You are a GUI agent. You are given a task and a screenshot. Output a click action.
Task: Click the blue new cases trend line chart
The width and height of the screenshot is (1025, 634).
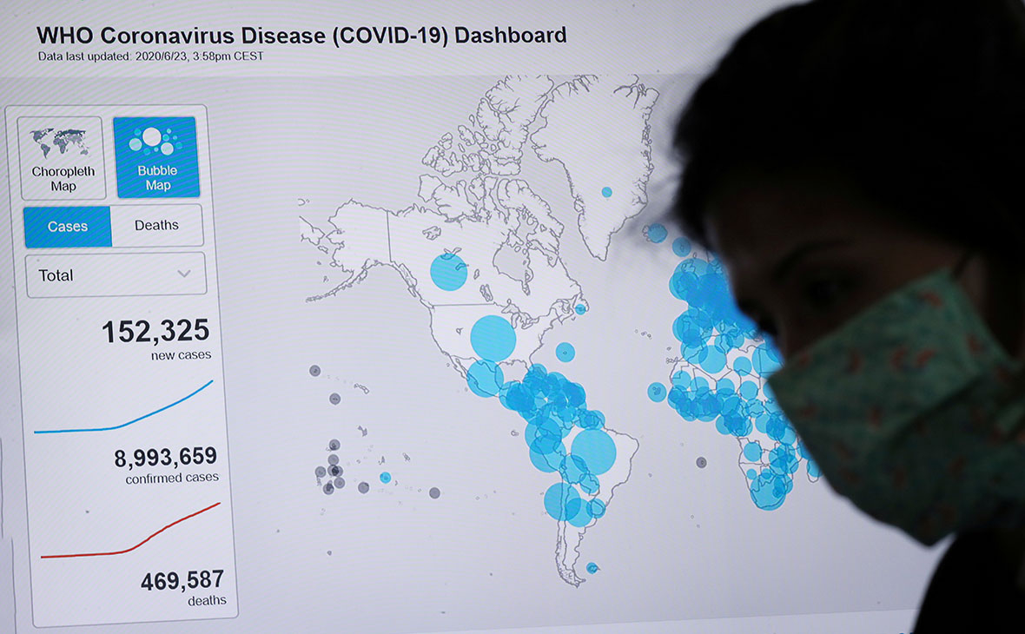tap(123, 407)
